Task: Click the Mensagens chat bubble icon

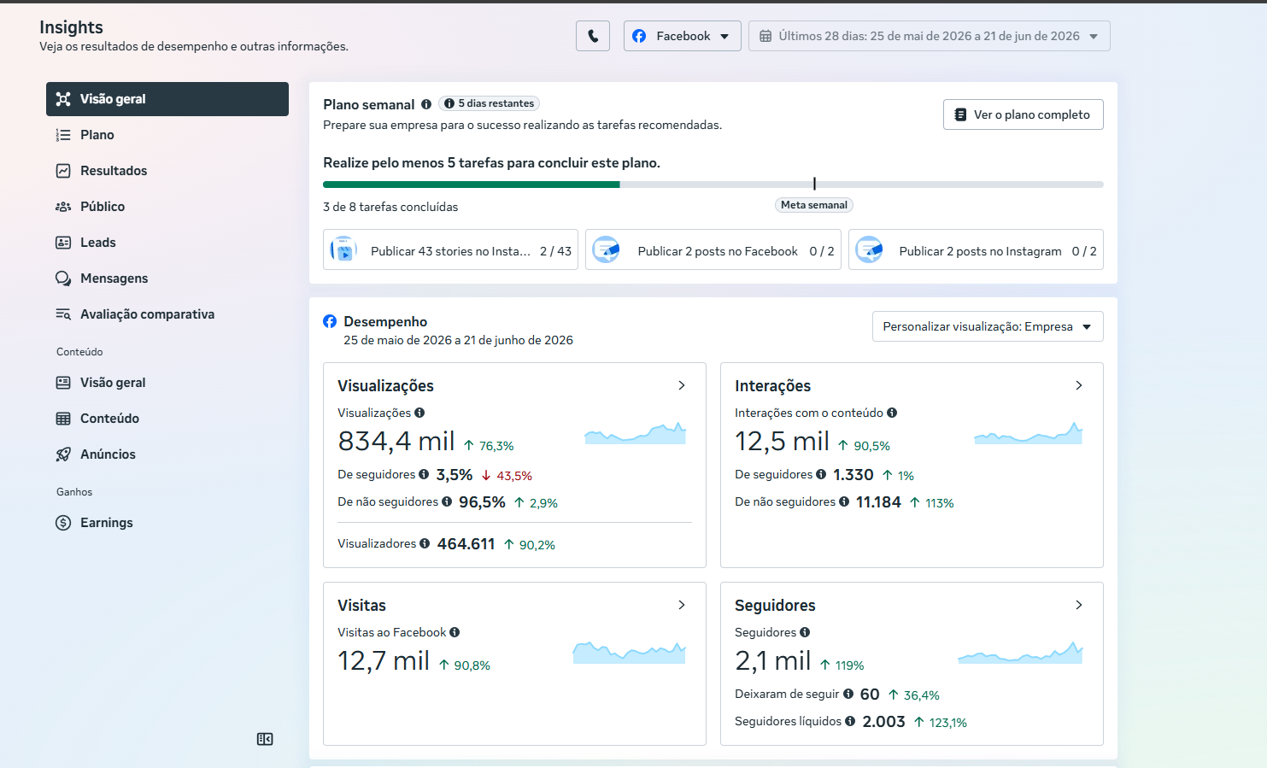Action: click(63, 278)
